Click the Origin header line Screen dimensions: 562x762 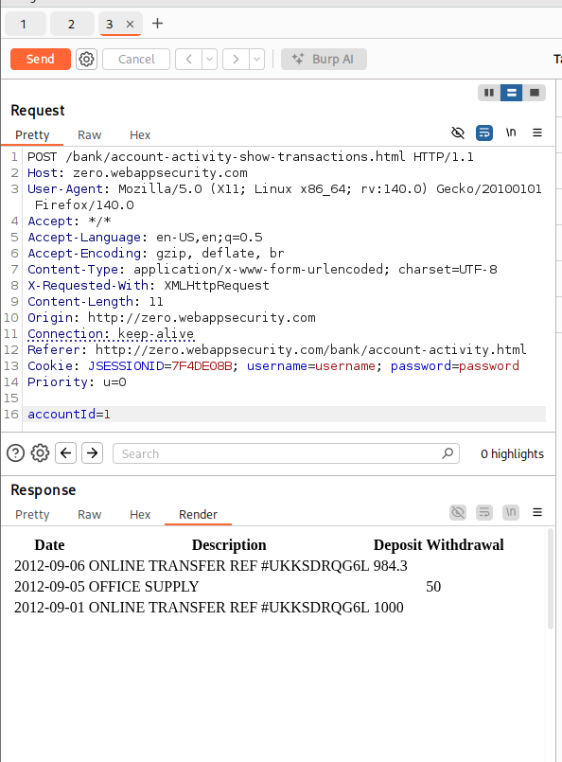pyautogui.click(x=171, y=317)
